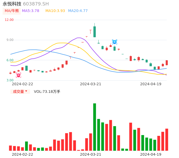Click the VOL:73.18万手 volume readout
The height and width of the screenshot is (158, 179).
(47, 92)
